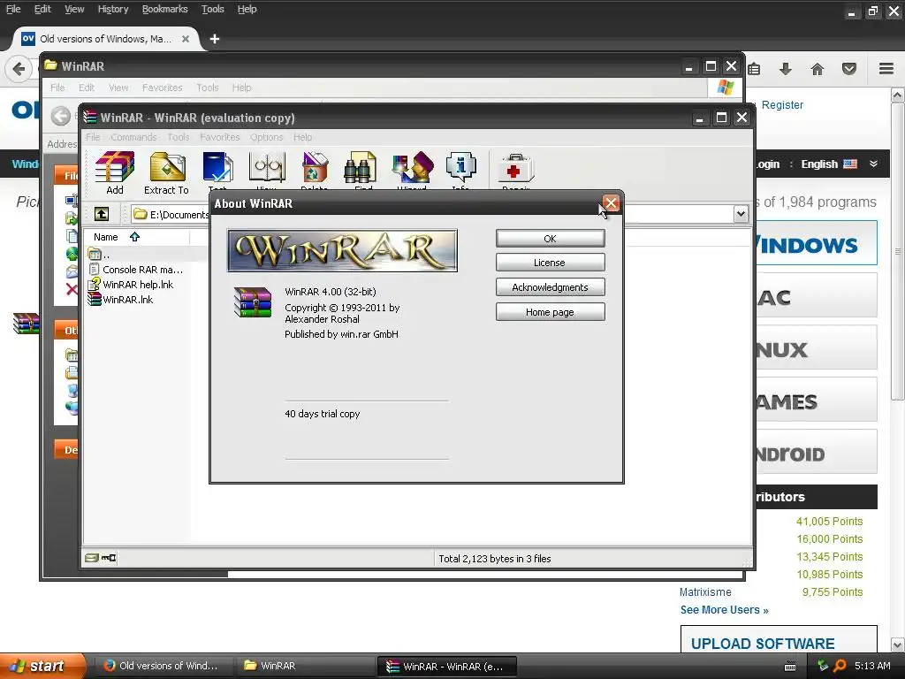Close the About WinRAR dialog
The image size is (905, 679).
[x=611, y=203]
